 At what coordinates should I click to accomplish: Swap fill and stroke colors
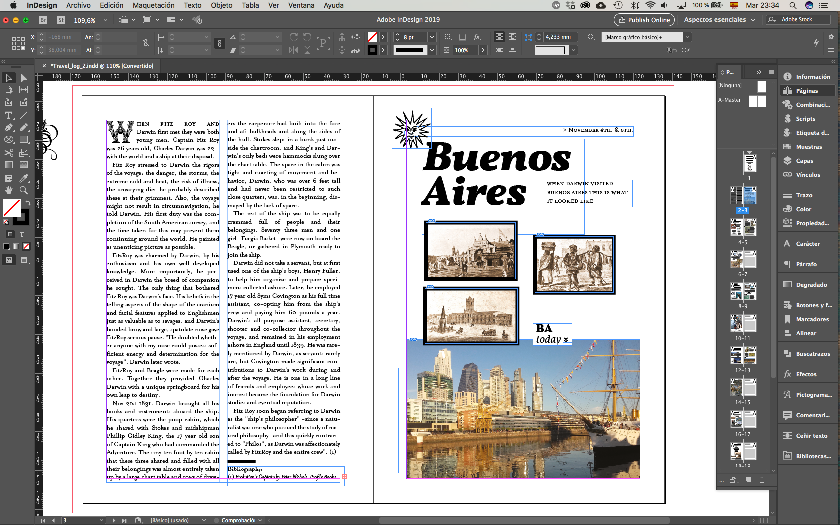pos(28,202)
